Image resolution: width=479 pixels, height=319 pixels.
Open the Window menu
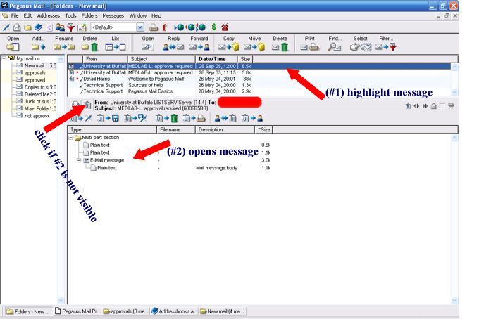click(138, 15)
